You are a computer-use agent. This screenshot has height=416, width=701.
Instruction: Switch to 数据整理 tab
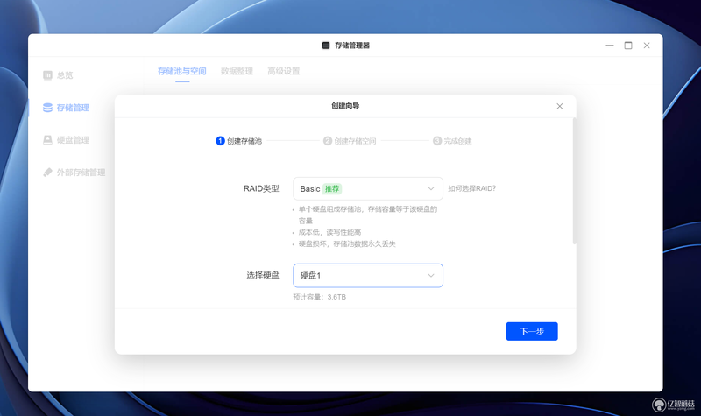237,71
